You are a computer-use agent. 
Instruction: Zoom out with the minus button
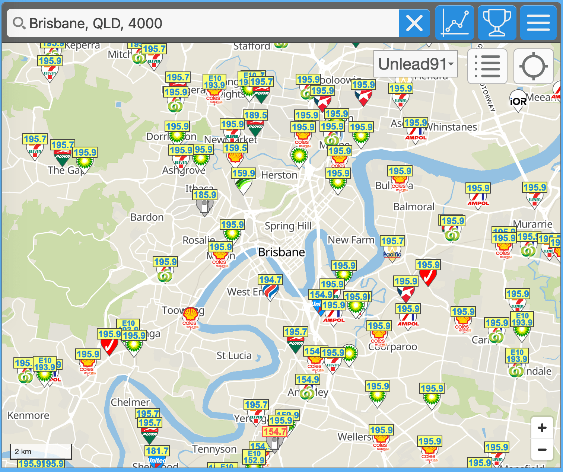542,449
